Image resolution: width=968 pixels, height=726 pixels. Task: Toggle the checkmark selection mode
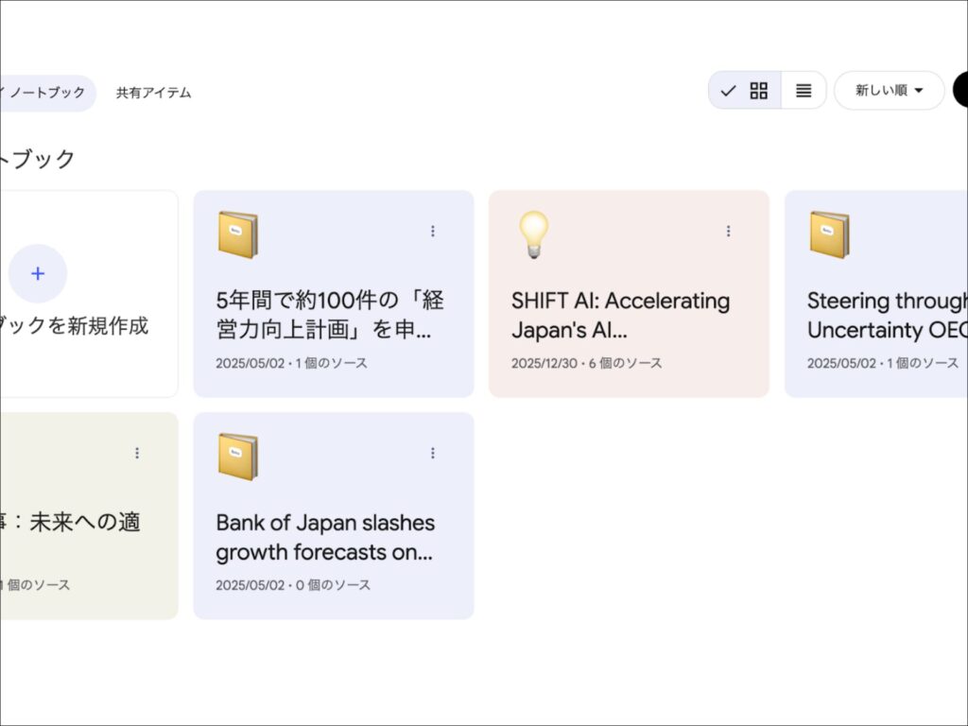[x=727, y=90]
